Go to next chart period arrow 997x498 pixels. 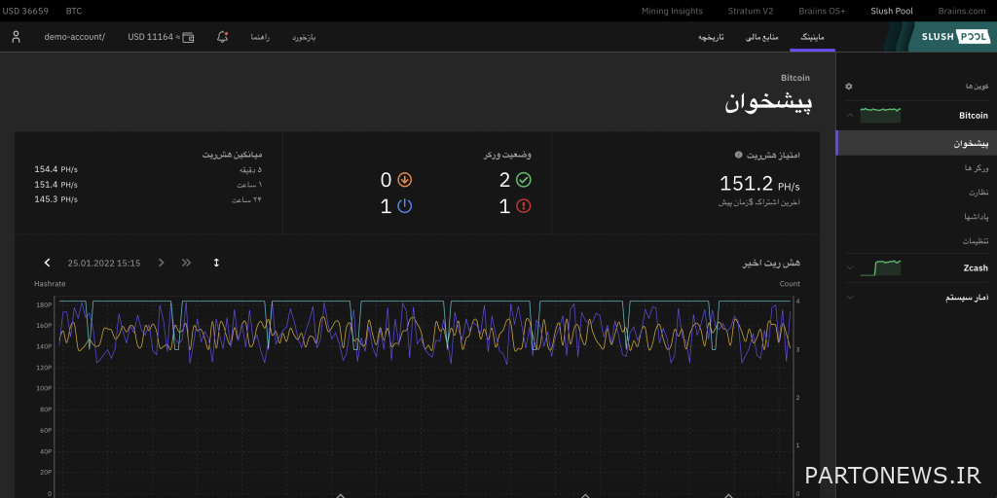tap(161, 263)
